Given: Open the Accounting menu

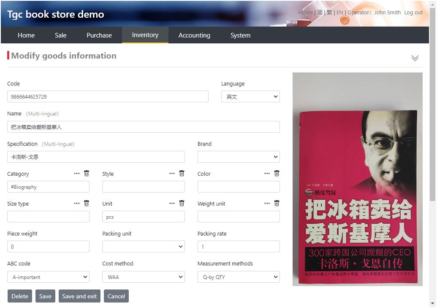Looking at the screenshot, I should 194,35.
